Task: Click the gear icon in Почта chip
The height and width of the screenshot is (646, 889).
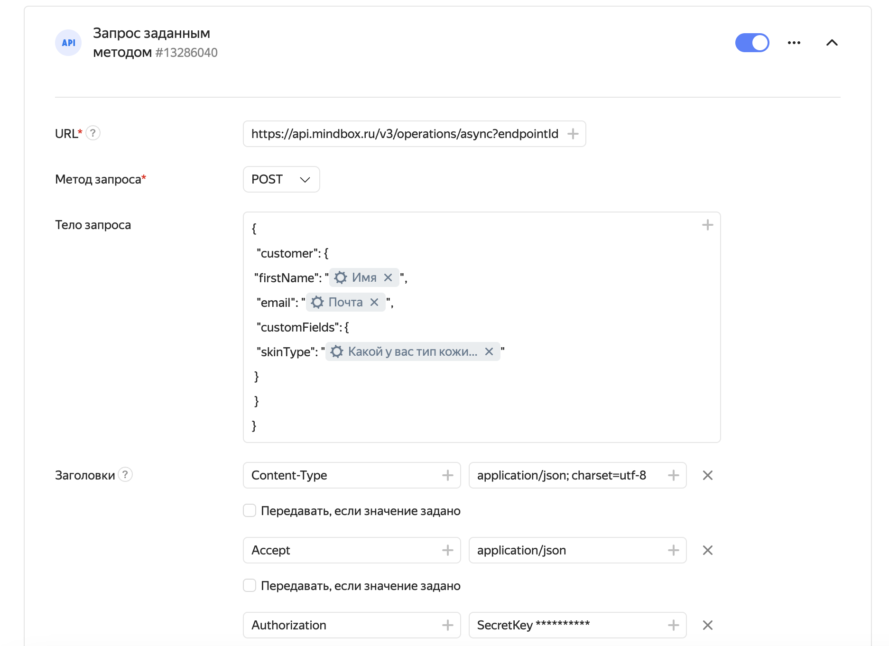Action: [x=317, y=302]
